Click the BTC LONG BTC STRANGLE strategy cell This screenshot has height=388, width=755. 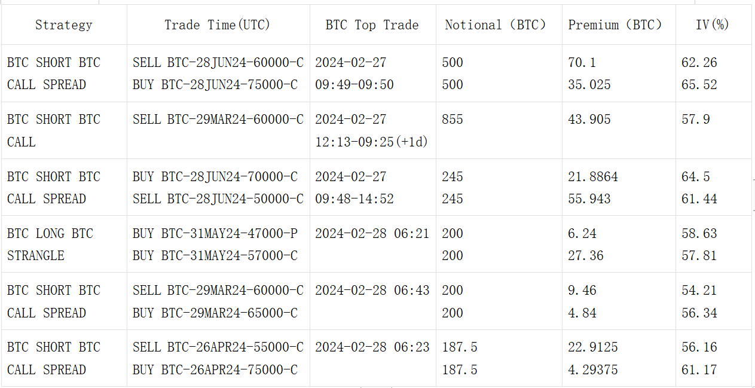coord(50,245)
